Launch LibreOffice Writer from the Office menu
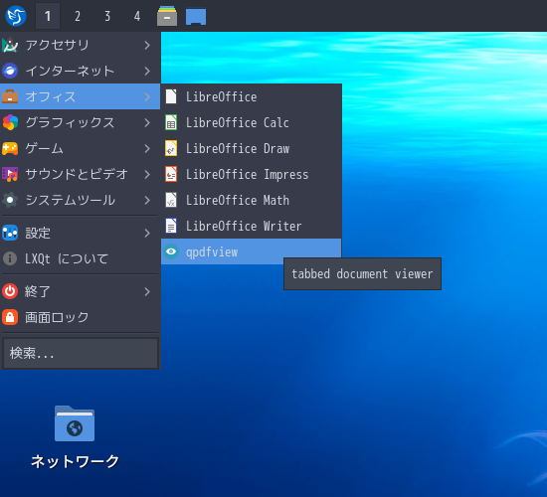547x497 pixels. 252,226
